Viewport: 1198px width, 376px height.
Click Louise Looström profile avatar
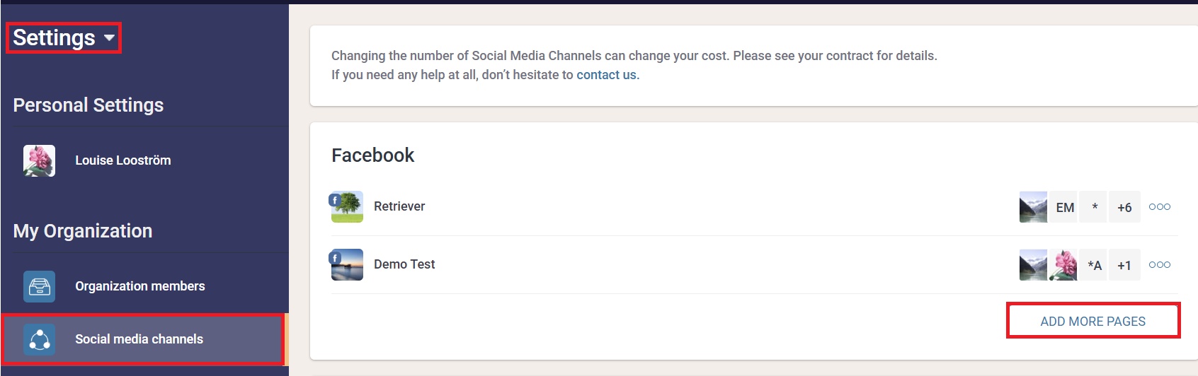39,160
